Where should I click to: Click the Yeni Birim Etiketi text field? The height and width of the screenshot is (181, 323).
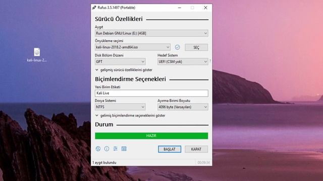[x=151, y=93]
